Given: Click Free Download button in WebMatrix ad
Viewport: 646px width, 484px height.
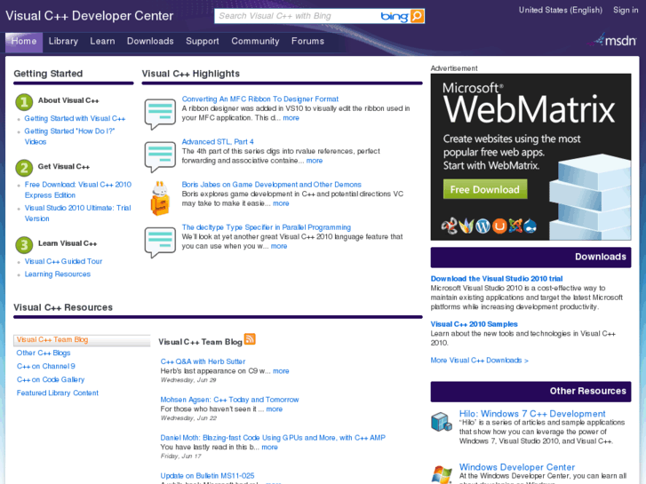Looking at the screenshot, I should [x=485, y=189].
